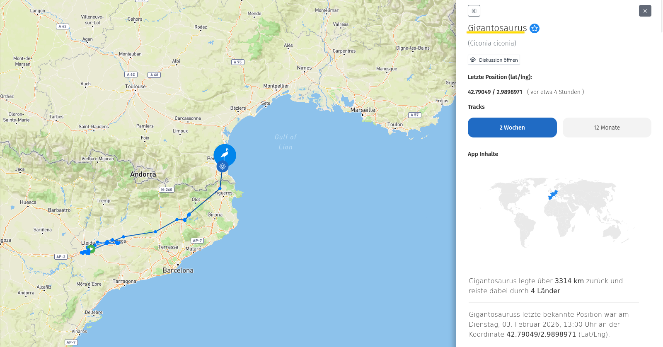Click the N-260 road shield below Andorra
This screenshot has width=663, height=347.
tap(167, 190)
